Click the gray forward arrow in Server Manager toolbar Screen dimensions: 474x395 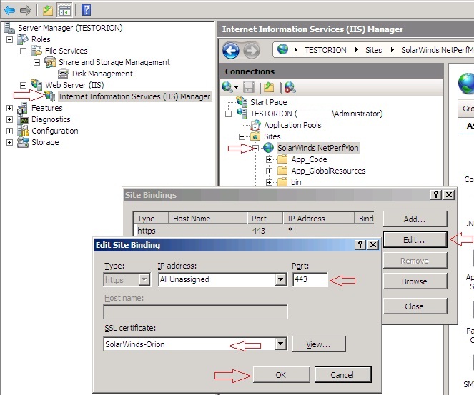26,10
